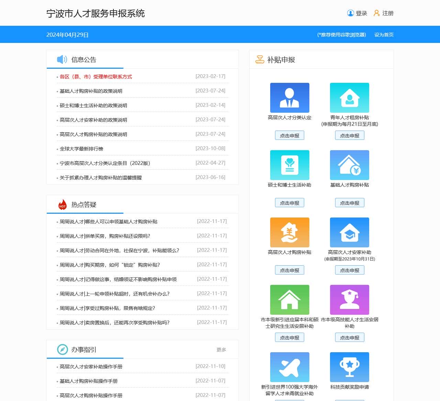Open the trophy 科技贡献奖励申请 icon
The image size is (440, 401).
pyautogui.click(x=349, y=367)
